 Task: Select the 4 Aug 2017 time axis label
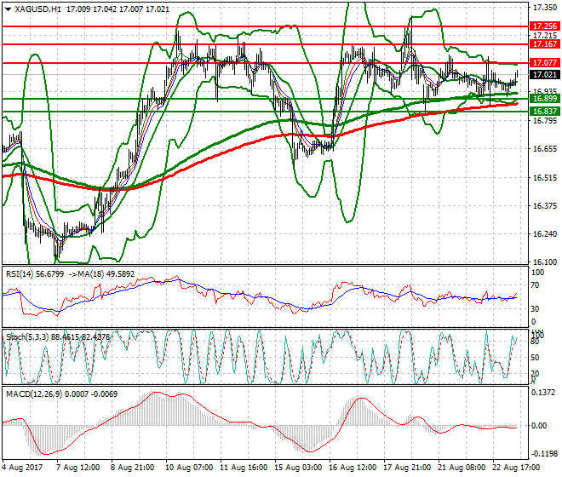22,468
